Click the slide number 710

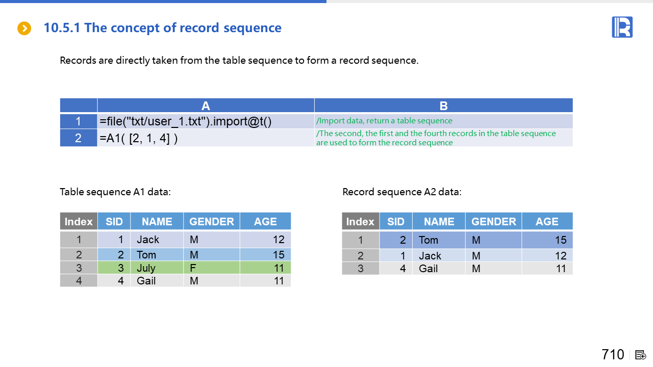[613, 354]
